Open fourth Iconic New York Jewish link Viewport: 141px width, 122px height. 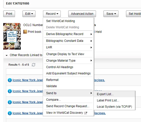click(x=27, y=113)
